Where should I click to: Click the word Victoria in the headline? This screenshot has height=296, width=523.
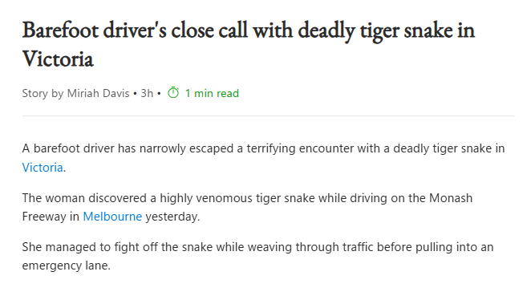pos(58,59)
